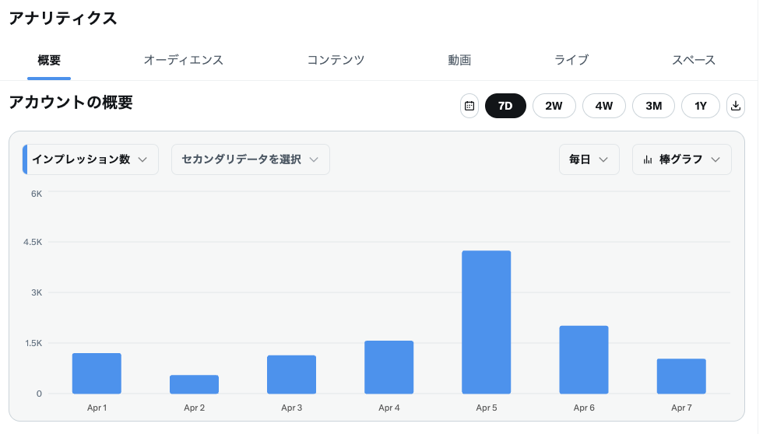Switch range to 2W
This screenshot has width=763, height=434.
554,106
